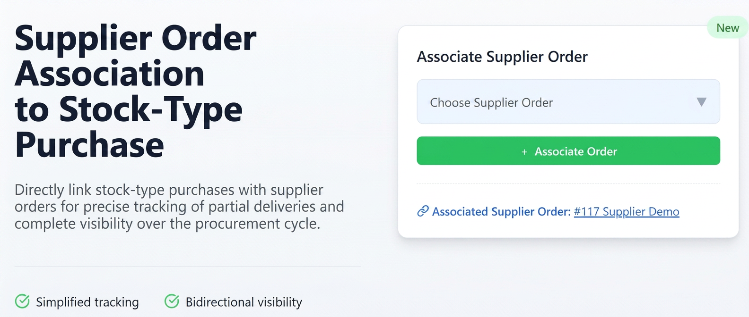749x317 pixels.
Task: Click the Choose Supplier Order placeholder text
Action: click(491, 103)
